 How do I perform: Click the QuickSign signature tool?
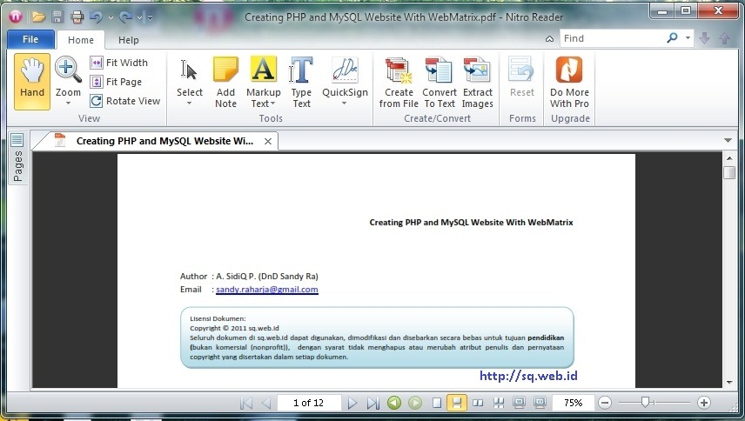click(345, 76)
